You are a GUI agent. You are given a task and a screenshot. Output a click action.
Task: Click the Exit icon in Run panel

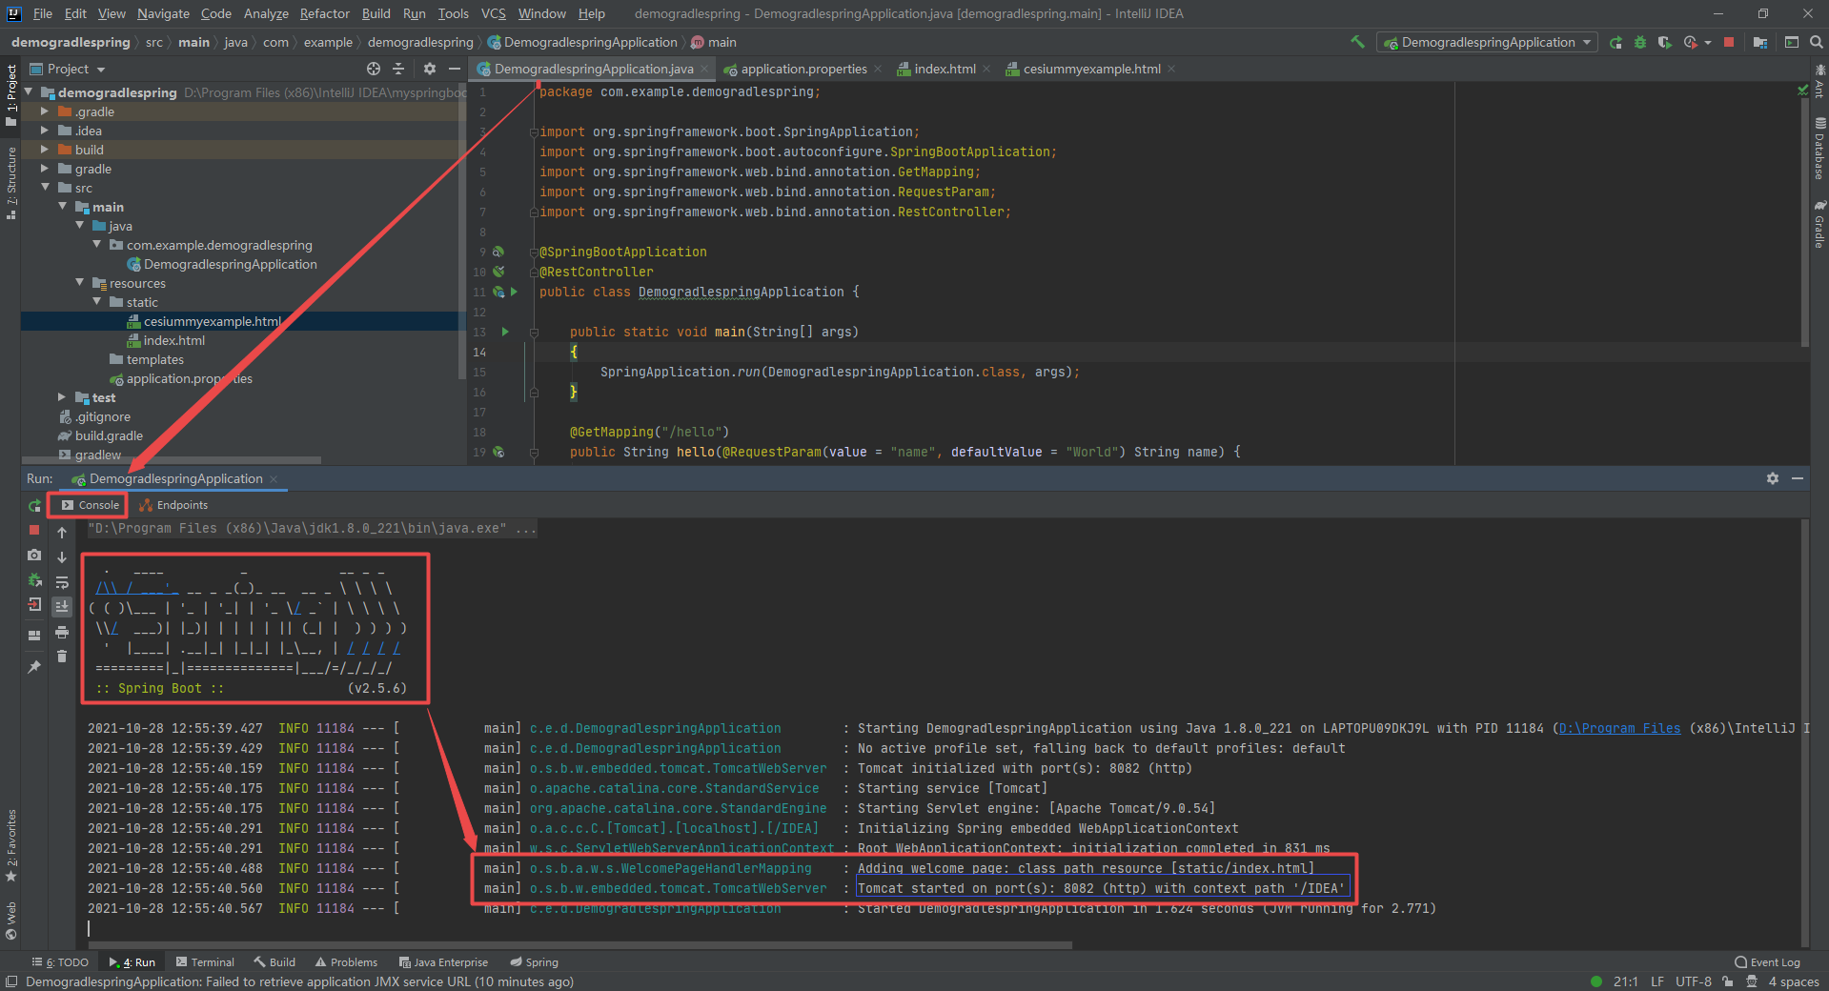34,604
